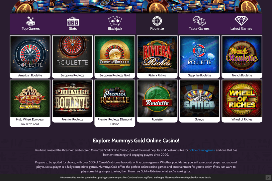The height and width of the screenshot is (181, 272).
Task: Open the Riviera Riches game thumbnail
Action: [x=157, y=55]
